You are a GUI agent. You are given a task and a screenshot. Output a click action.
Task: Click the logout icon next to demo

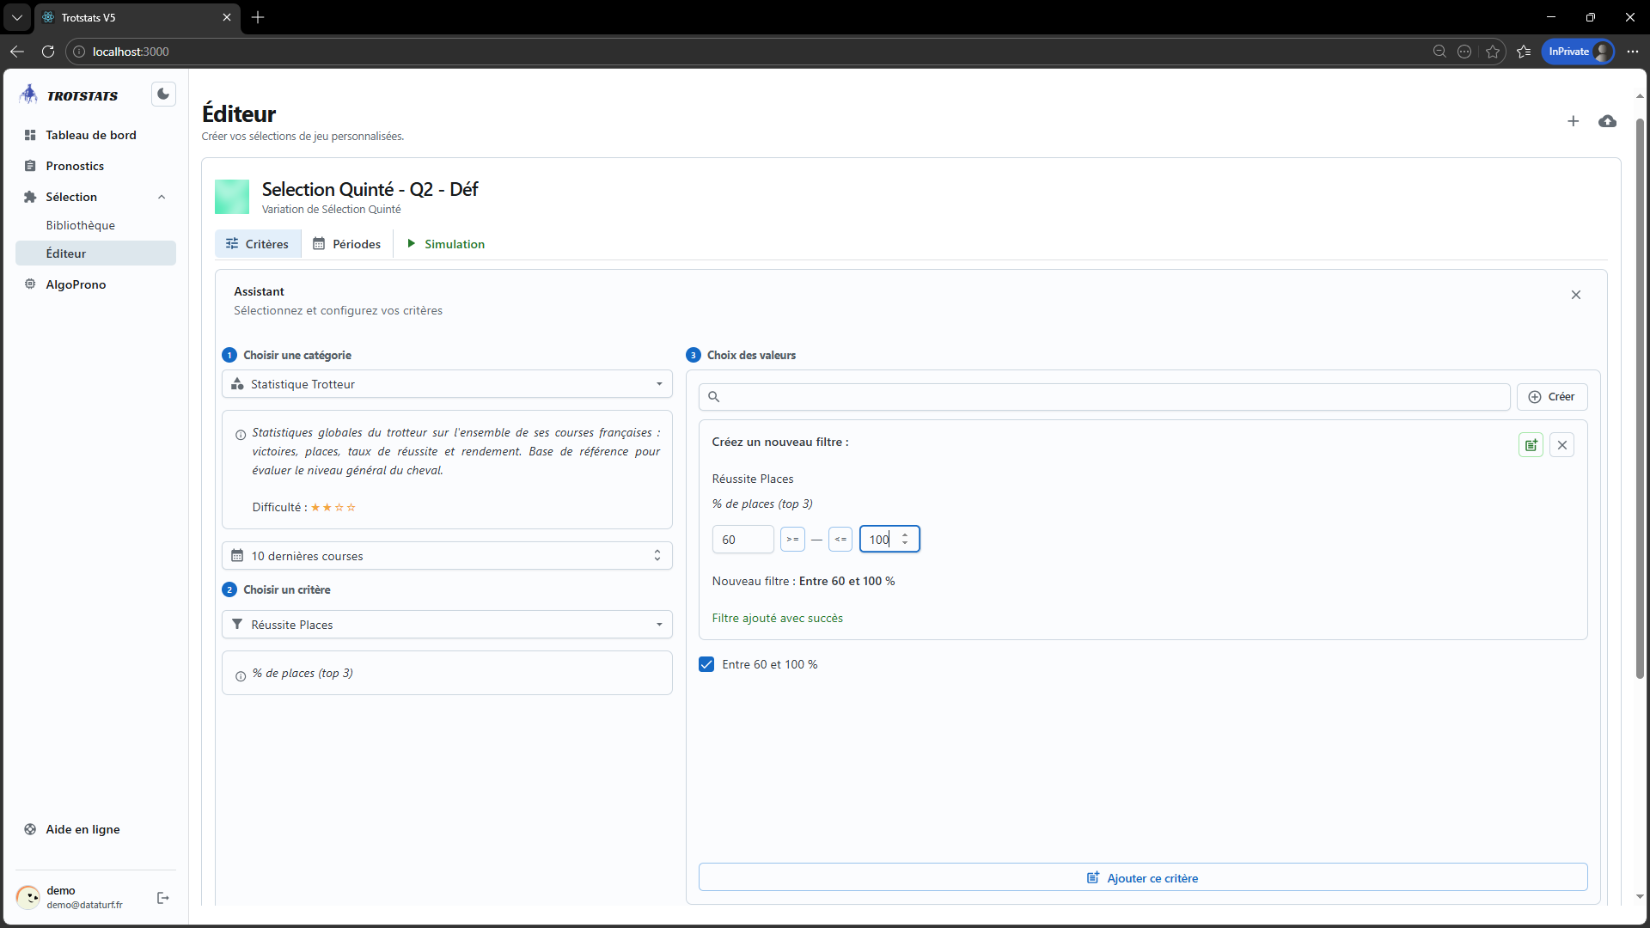click(x=163, y=898)
